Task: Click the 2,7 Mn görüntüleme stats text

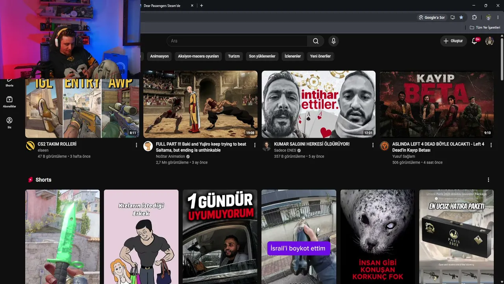Action: [172, 163]
